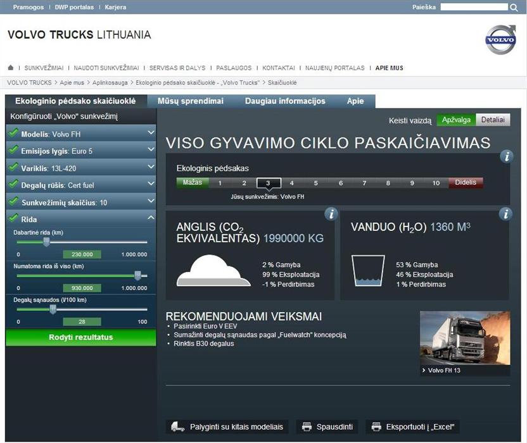Viewport: 527px width, 443px height.
Task: Follow Apie mus breadcrumb link
Action: [x=72, y=83]
